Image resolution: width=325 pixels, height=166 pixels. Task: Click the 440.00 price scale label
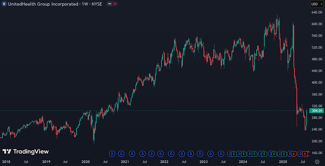(317, 71)
